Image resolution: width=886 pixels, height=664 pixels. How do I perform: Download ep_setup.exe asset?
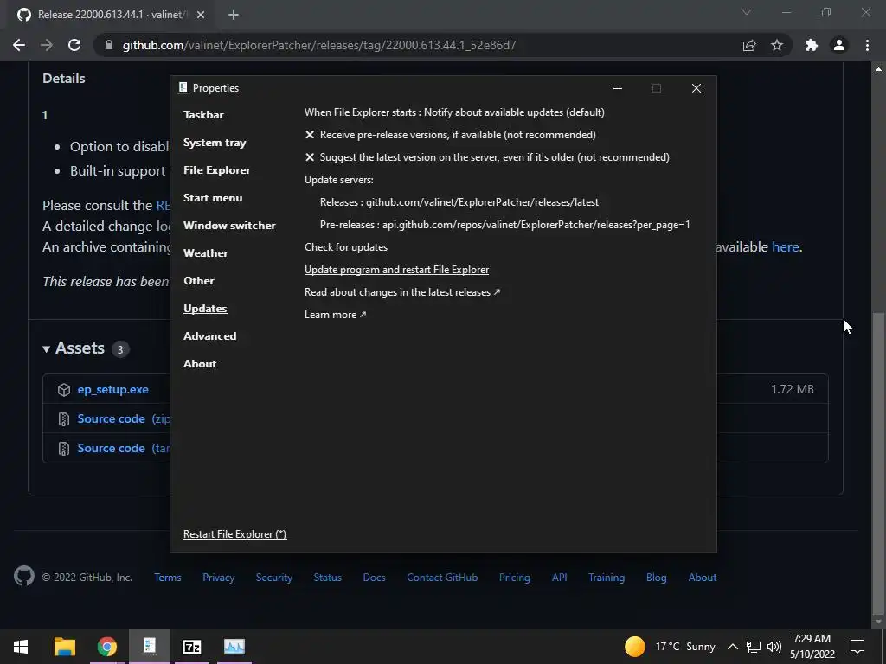coord(113,390)
